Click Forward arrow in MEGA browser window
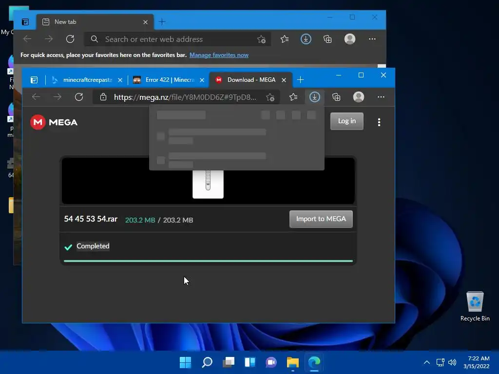 [58, 97]
